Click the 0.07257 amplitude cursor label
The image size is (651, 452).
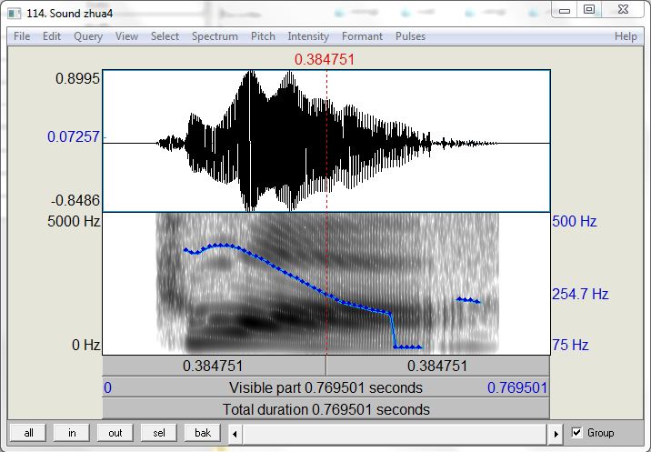(x=74, y=136)
